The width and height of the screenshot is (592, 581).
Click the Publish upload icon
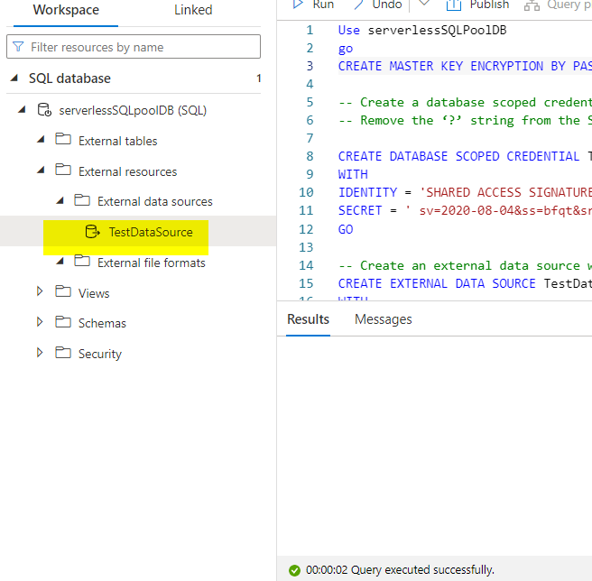click(x=453, y=5)
